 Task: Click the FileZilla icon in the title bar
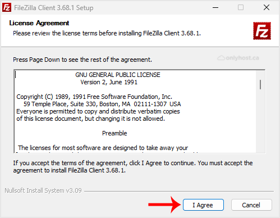(x=7, y=8)
